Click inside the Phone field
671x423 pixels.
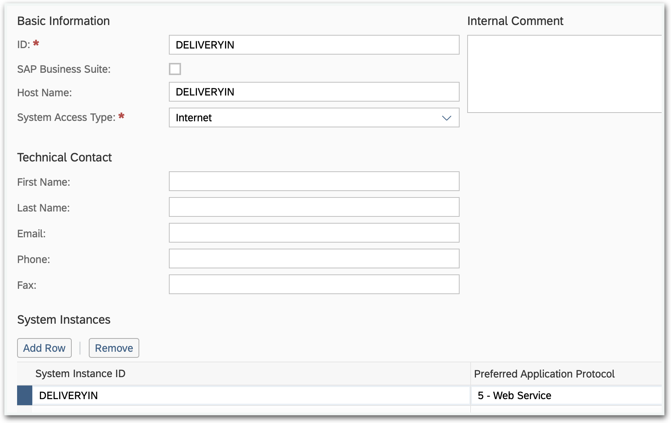pyautogui.click(x=314, y=258)
